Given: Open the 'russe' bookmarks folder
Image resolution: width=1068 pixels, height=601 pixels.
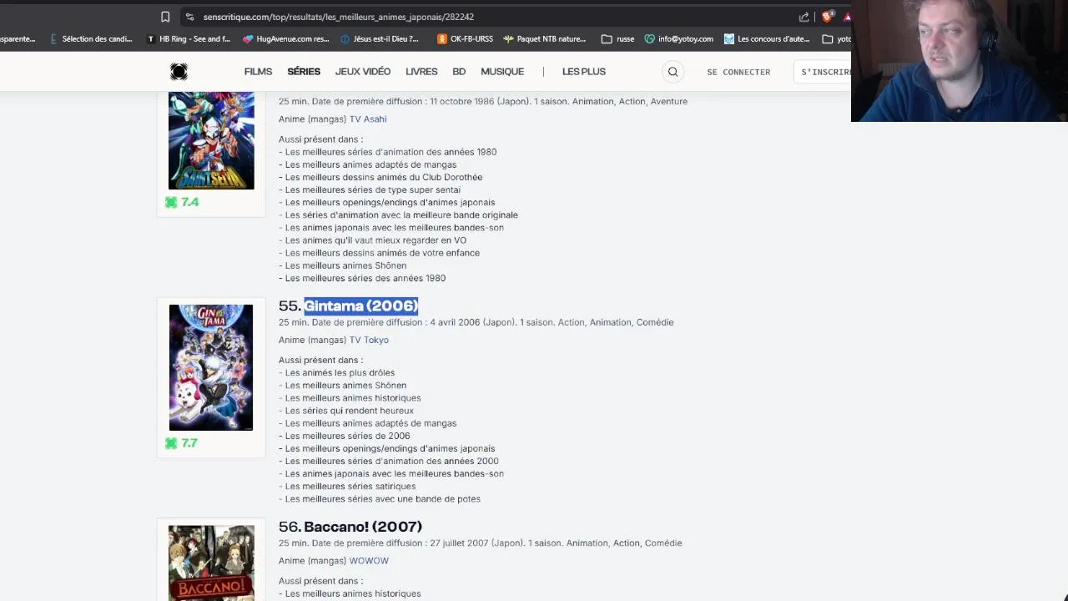Looking at the screenshot, I should (x=617, y=38).
